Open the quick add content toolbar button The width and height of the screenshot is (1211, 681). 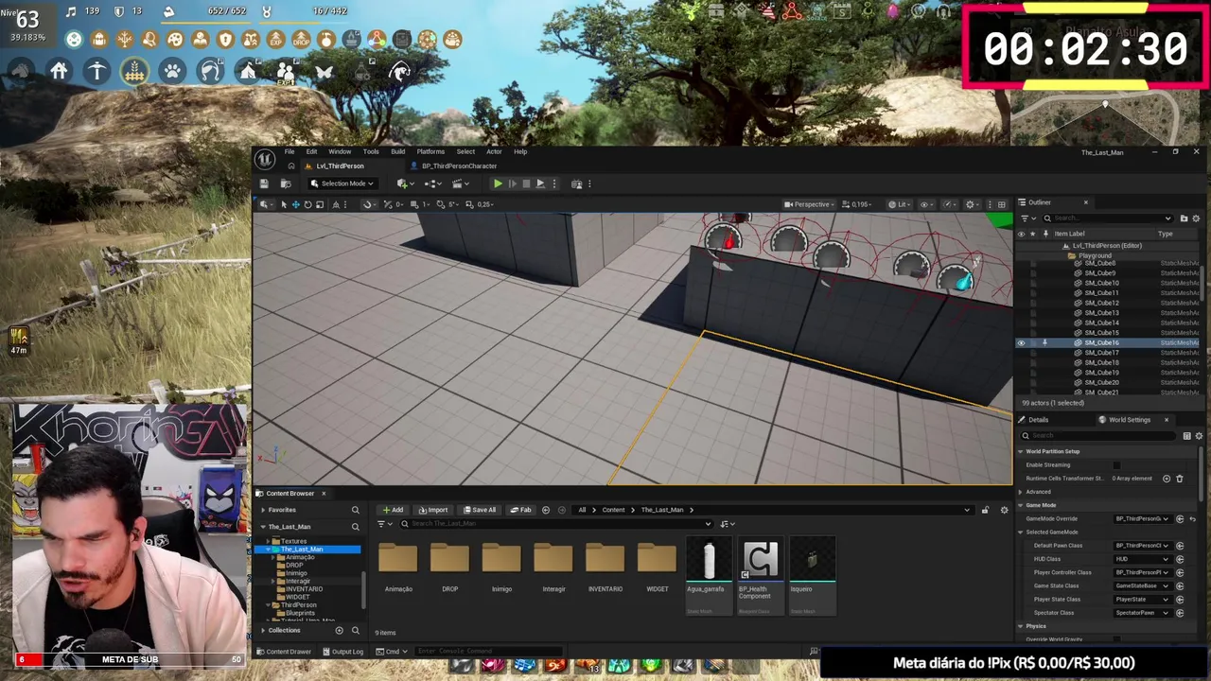tap(405, 183)
